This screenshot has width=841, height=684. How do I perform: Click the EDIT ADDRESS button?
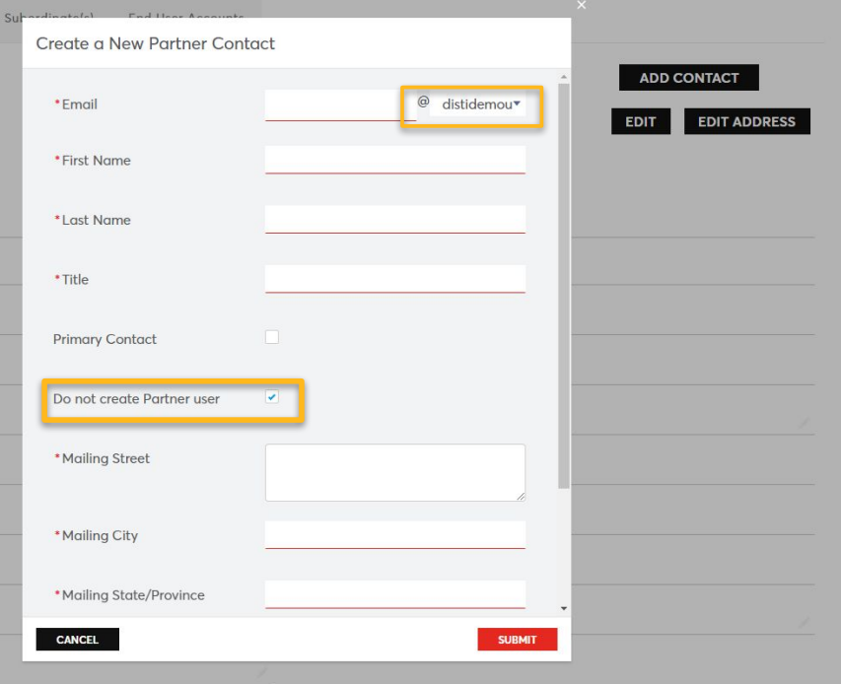pos(746,121)
